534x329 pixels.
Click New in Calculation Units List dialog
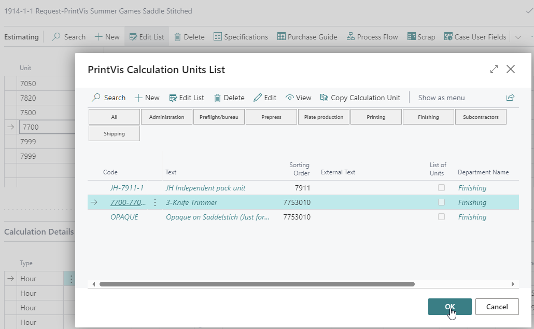(147, 98)
